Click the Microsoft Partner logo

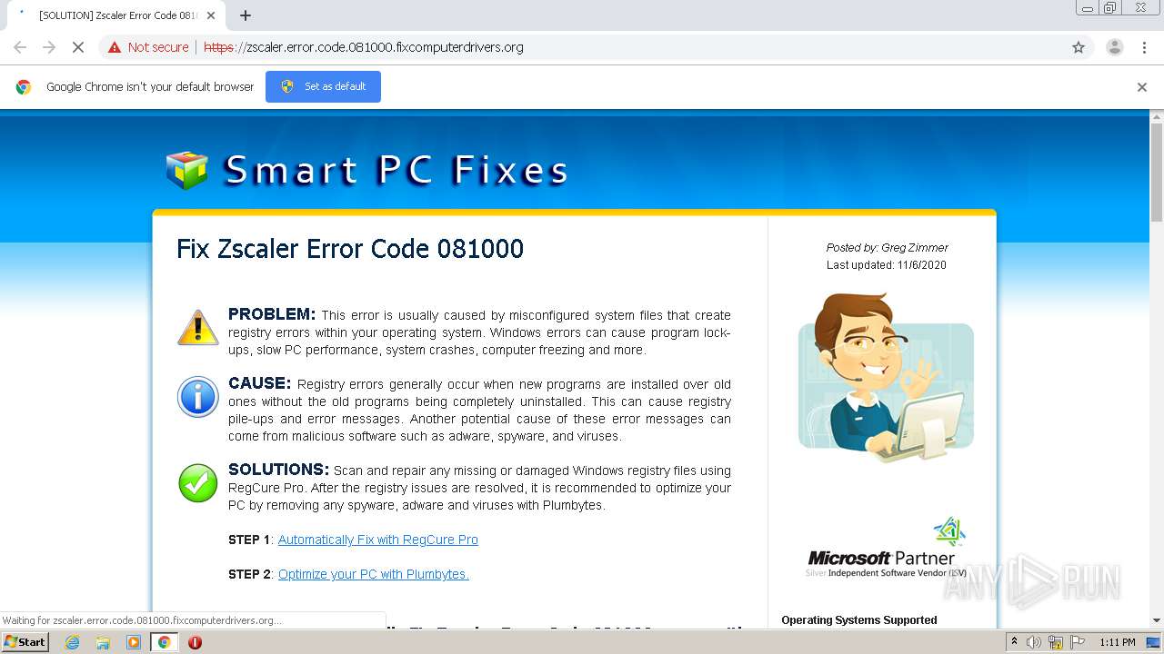point(887,548)
